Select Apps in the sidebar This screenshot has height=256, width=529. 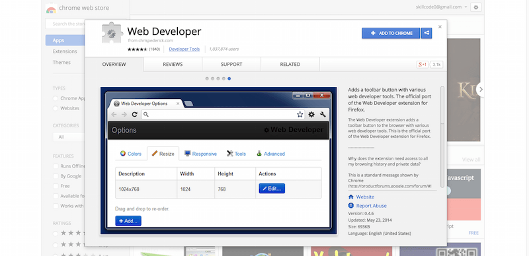click(x=65, y=40)
